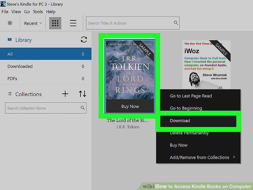Click the Search Titles & Authors field
253x190 pixels.
coord(133,23)
